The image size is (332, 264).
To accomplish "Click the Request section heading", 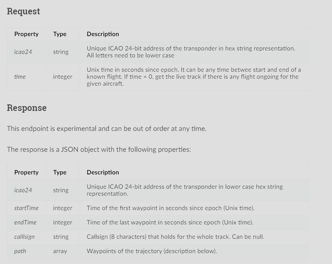I will 23,12.
